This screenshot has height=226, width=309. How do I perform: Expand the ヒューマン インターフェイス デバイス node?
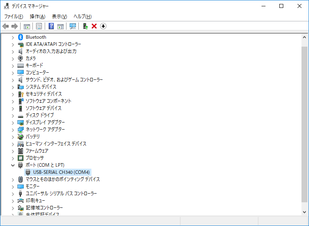click(13, 144)
